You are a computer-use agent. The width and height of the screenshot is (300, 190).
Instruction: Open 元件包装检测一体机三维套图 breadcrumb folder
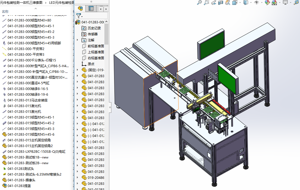click(21, 2)
